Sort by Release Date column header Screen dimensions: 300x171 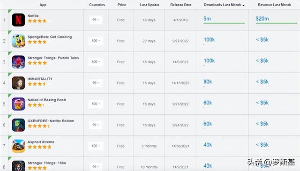(181, 5)
